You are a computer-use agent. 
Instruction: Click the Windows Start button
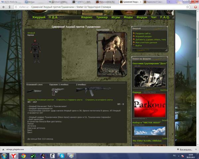4,155
